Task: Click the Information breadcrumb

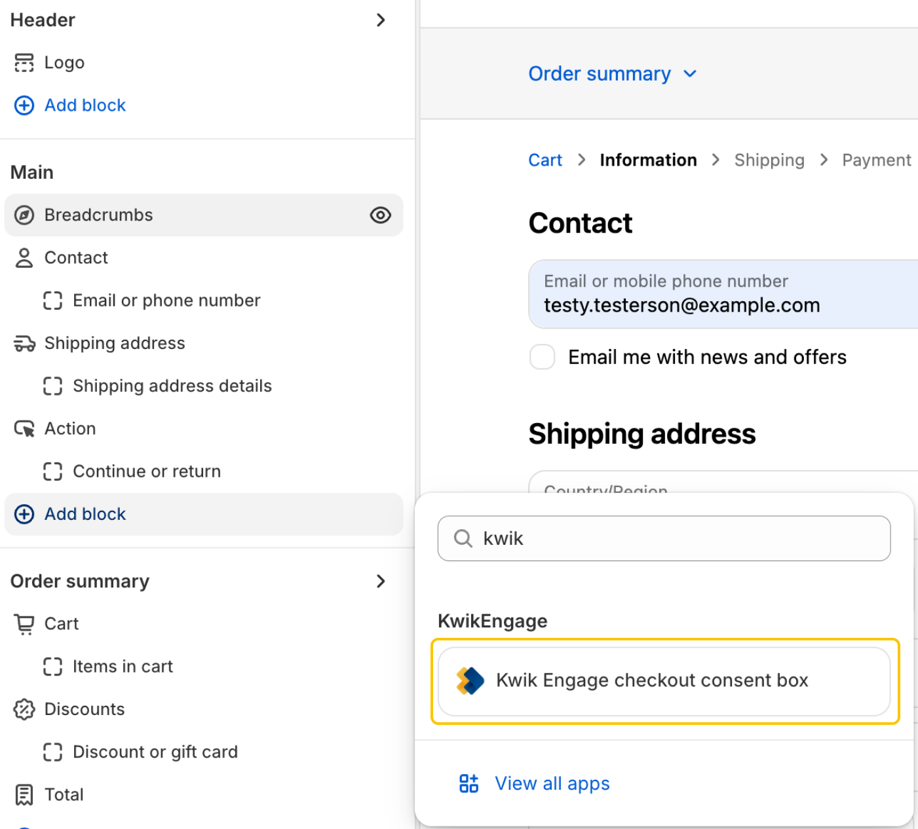Action: 648,160
